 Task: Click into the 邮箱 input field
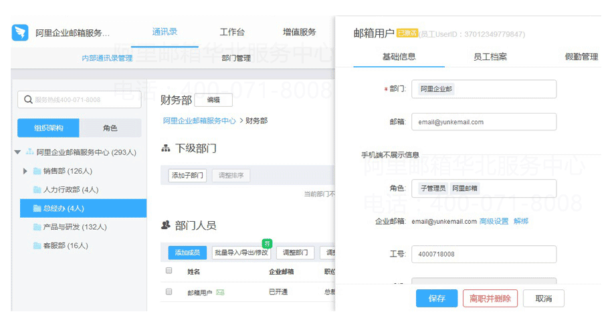pos(484,122)
